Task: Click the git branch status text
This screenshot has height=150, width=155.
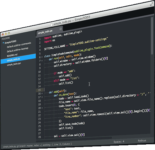Action: (x=25, y=146)
